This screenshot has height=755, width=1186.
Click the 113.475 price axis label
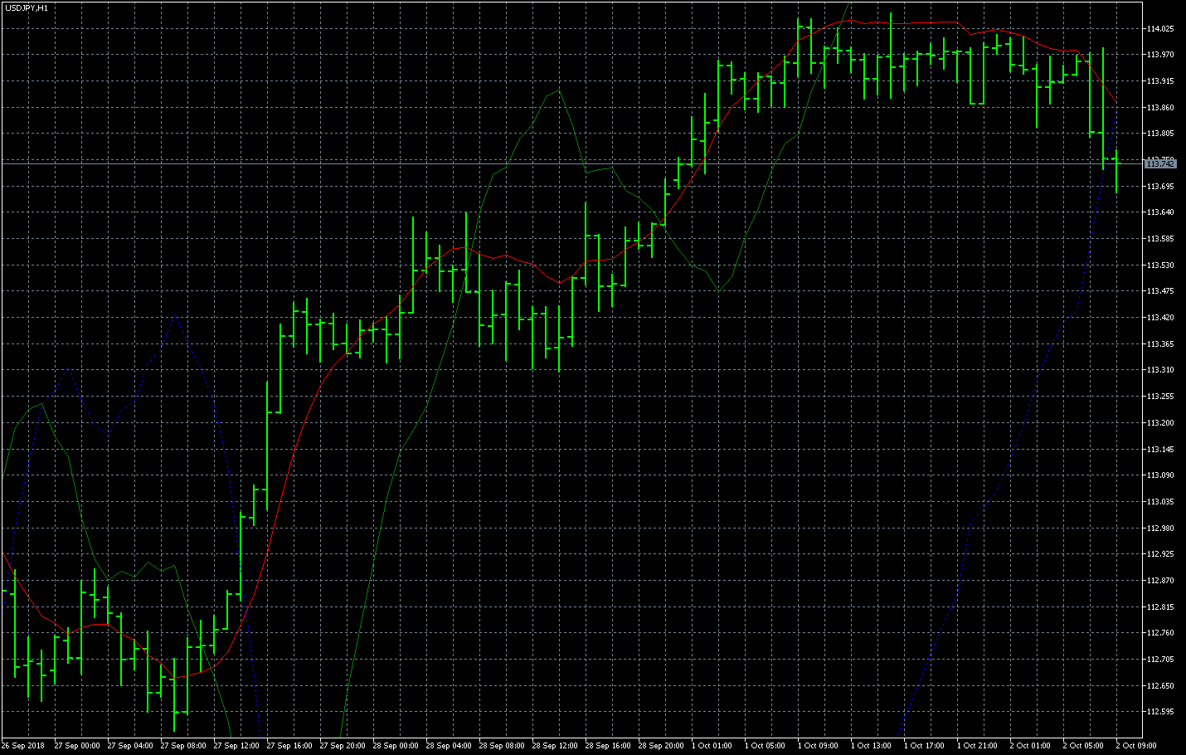pos(1160,291)
